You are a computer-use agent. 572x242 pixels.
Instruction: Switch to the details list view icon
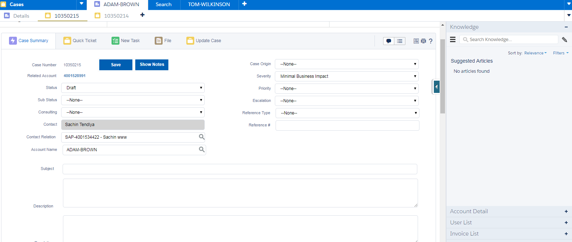[400, 41]
